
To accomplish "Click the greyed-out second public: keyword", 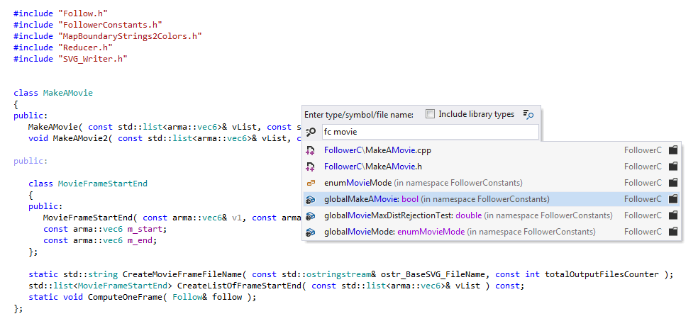I will (31, 161).
